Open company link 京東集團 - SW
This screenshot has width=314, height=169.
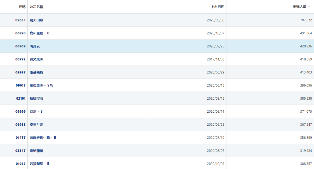point(42,85)
